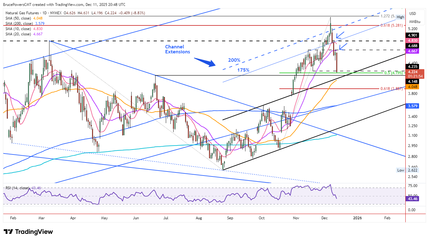This screenshot has height=241, width=429.
Task: Click the High marker label
Action: 400,17
